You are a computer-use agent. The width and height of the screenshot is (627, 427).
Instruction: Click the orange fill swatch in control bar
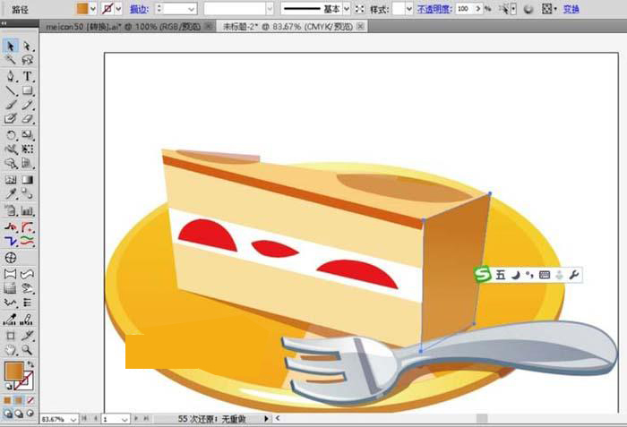(82, 9)
